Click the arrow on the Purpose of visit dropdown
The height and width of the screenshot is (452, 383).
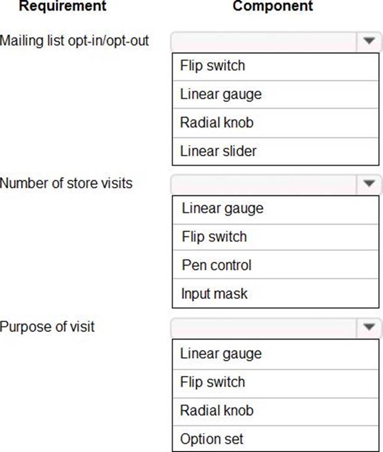click(369, 327)
